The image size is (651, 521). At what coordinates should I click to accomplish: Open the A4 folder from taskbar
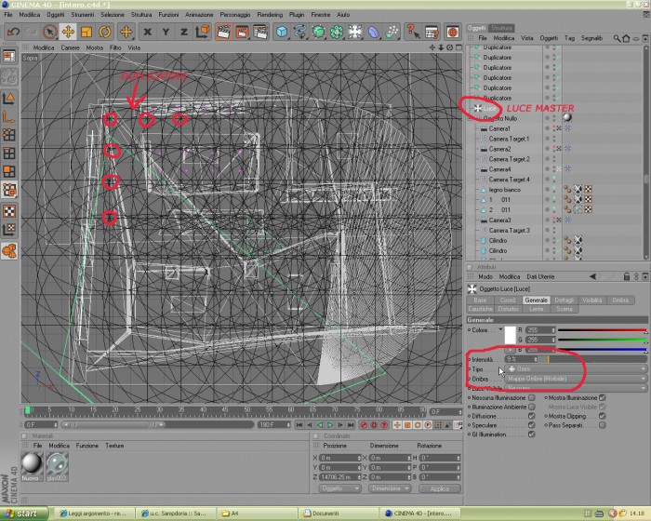258,514
